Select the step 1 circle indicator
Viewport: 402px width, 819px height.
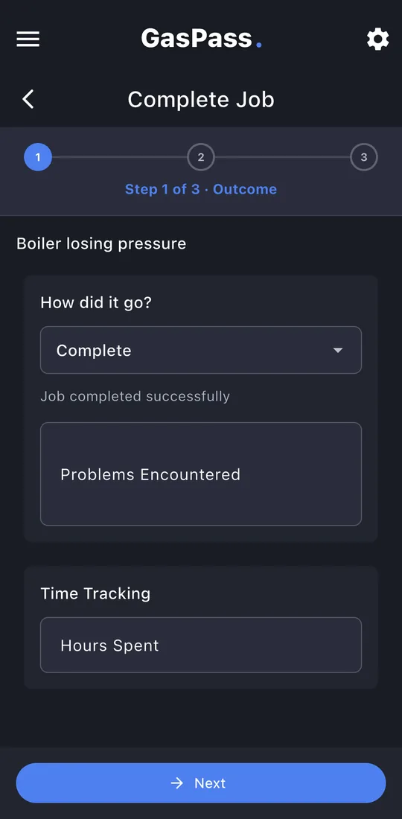click(x=38, y=157)
